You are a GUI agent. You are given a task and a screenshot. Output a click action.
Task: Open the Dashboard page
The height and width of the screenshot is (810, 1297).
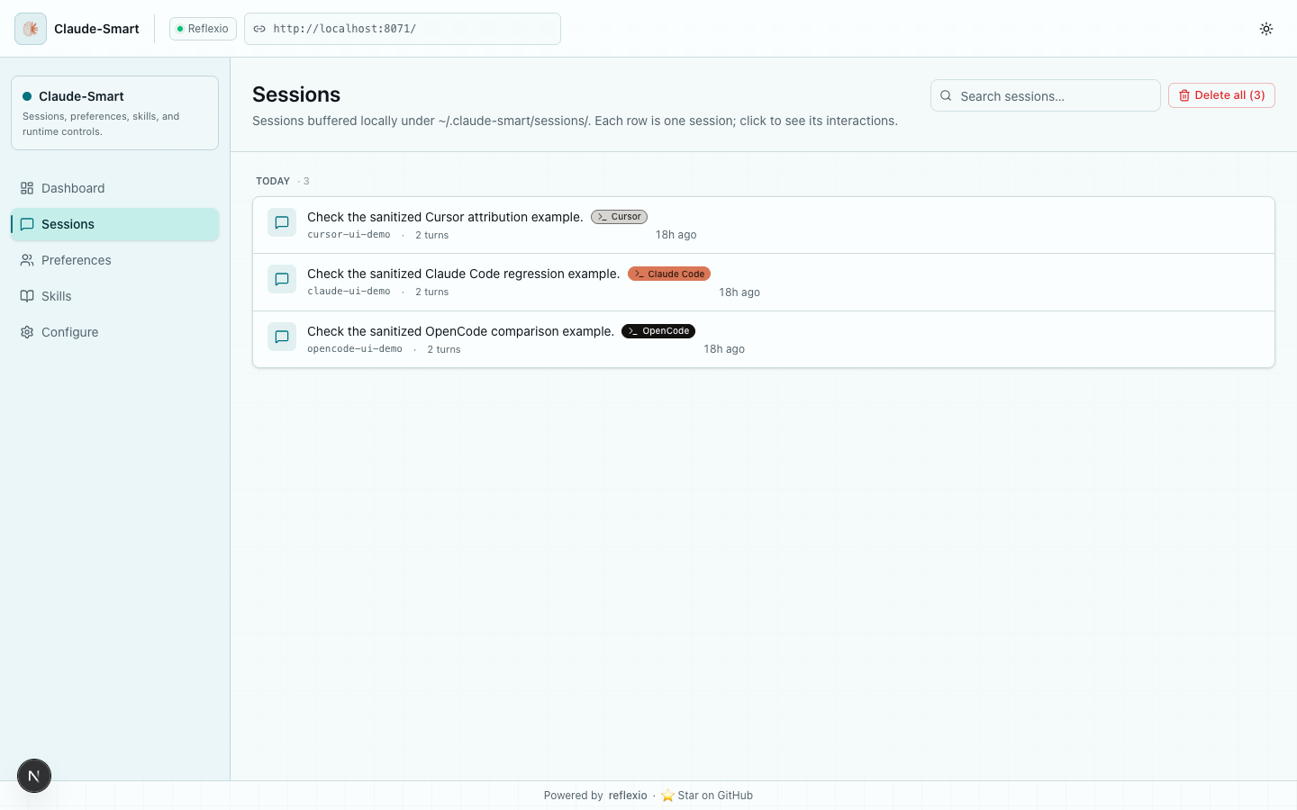[114, 188]
